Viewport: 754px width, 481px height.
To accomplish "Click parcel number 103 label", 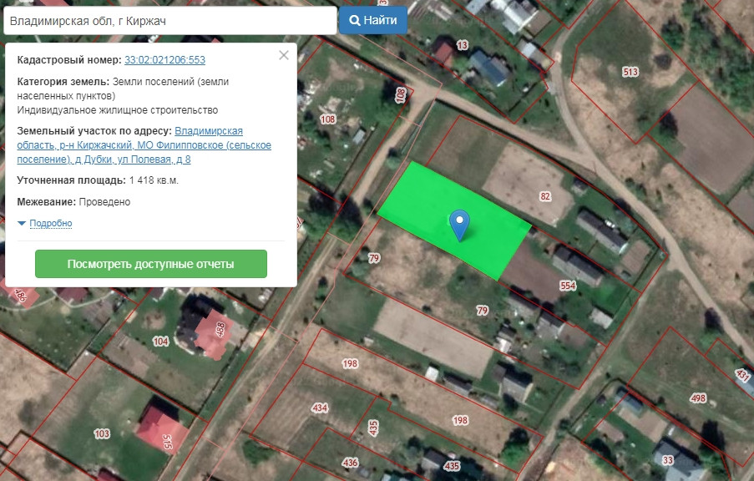I will coord(102,434).
